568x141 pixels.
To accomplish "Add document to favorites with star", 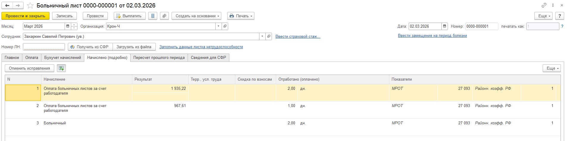I will 30,6.
